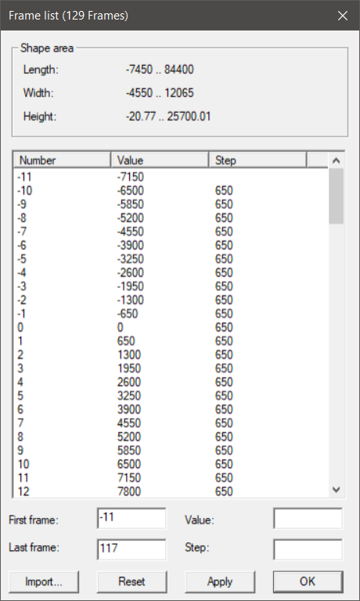Click the Reset button
The width and height of the screenshot is (360, 601).
pyautogui.click(x=132, y=582)
